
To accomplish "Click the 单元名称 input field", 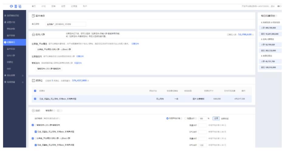I will coord(66,24).
